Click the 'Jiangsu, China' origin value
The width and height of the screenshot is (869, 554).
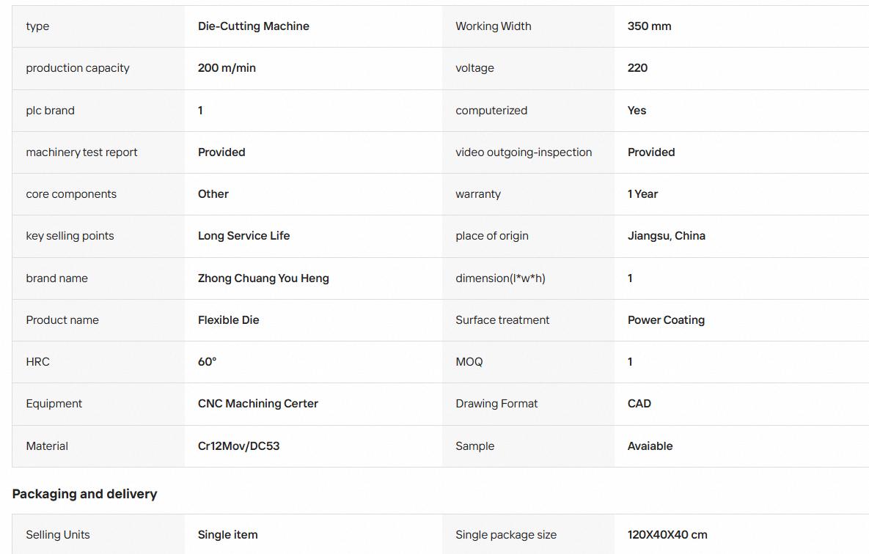click(x=666, y=236)
